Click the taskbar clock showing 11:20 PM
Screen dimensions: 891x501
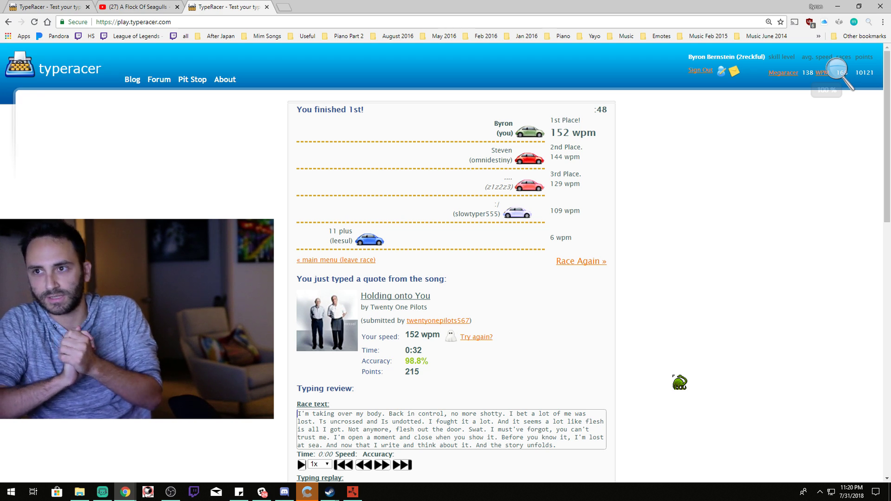[851, 492]
